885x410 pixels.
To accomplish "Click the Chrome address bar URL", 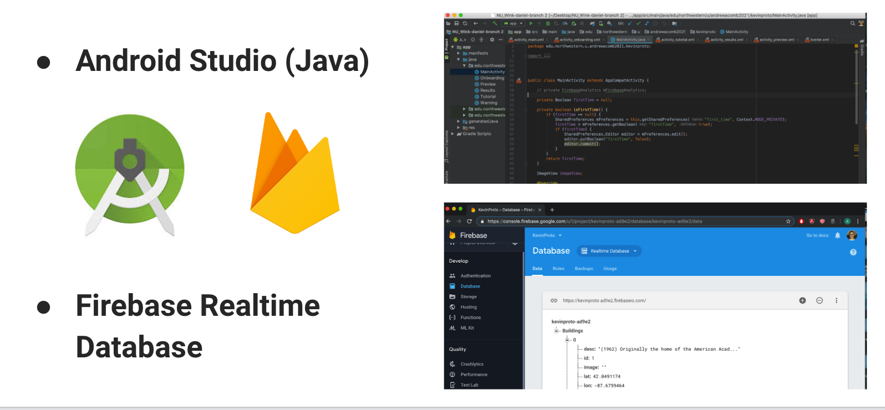I will coord(594,221).
